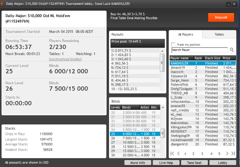240x167 pixels.
Task: Select player Omfg72oAgain row
Action: click(203, 89)
